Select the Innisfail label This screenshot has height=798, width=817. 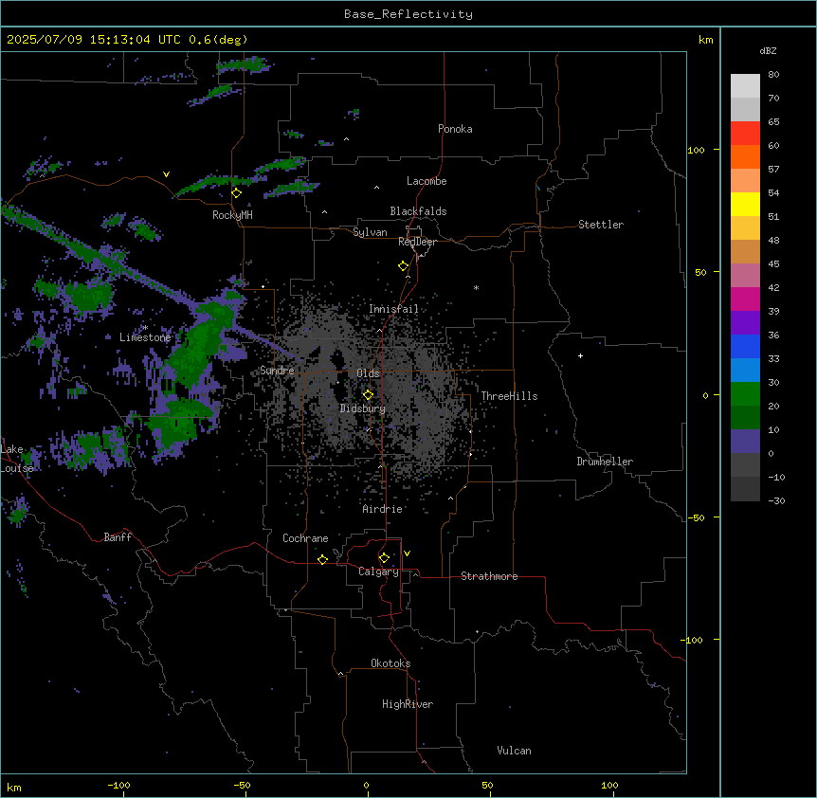(x=393, y=309)
